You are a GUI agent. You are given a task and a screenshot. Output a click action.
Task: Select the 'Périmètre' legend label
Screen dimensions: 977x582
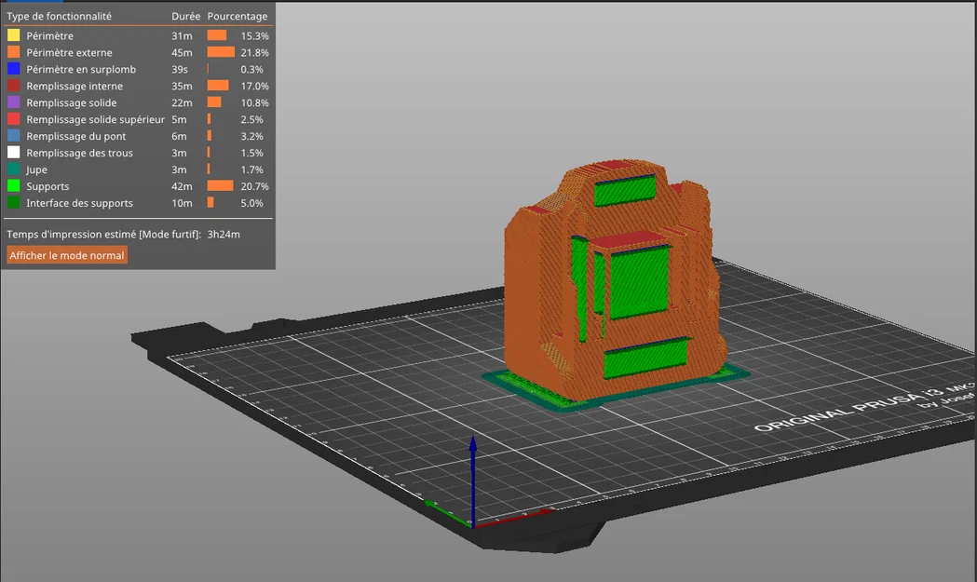pyautogui.click(x=50, y=36)
